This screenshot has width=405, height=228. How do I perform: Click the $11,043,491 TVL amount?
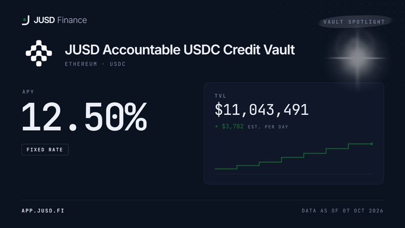click(261, 110)
